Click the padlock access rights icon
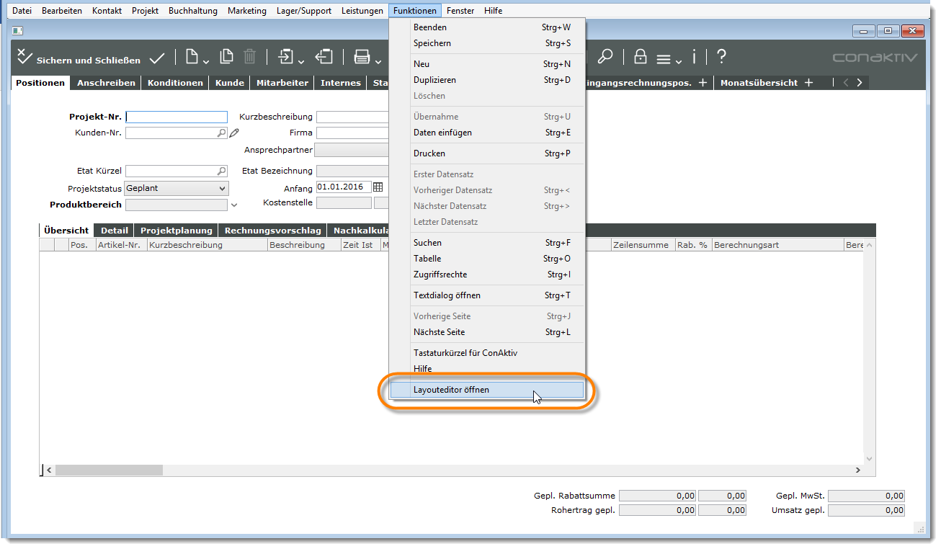This screenshot has height=549, width=941. pyautogui.click(x=640, y=57)
